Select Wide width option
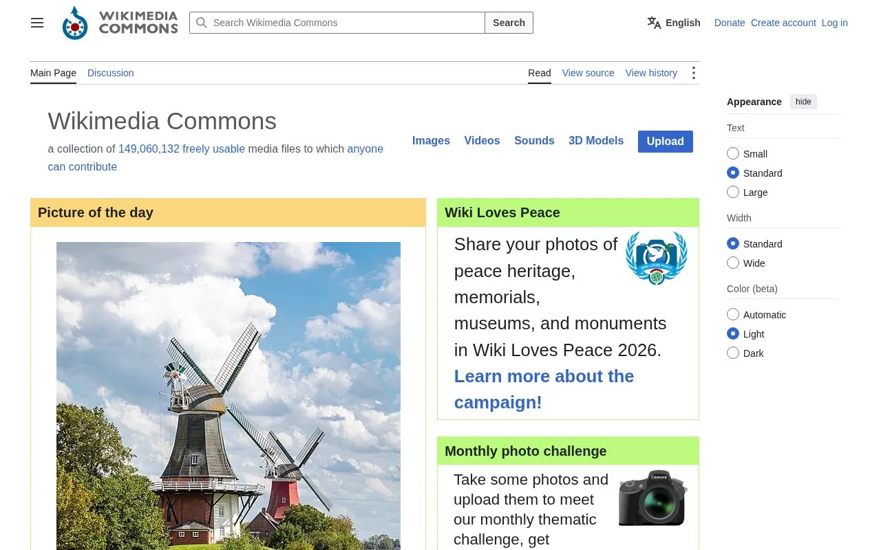The height and width of the screenshot is (550, 881). (x=733, y=263)
